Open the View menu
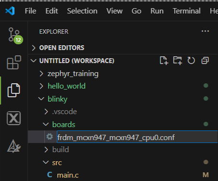Screen dimensions: 218x181 115,11
